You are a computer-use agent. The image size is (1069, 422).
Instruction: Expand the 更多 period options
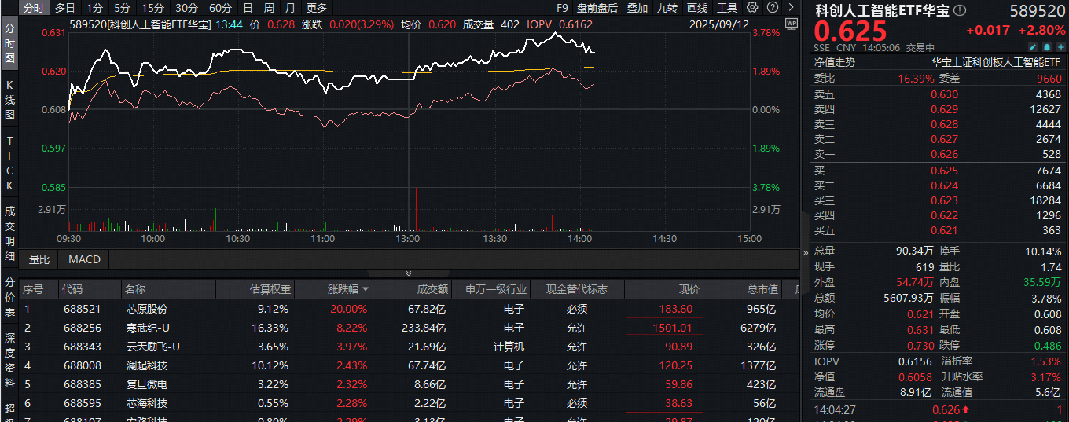[317, 8]
